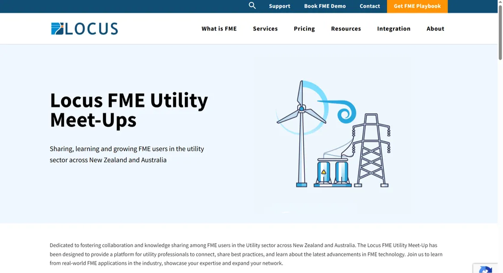This screenshot has width=503, height=273.
Task: Click the transmission tower illustration
Action: [x=372, y=151]
